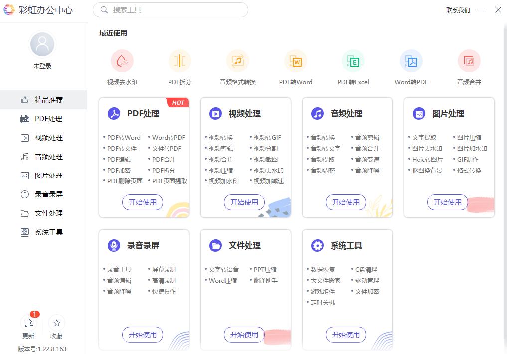The width and height of the screenshot is (507, 354).
Task: Open the PDF转Excel tool
Action: click(x=353, y=60)
